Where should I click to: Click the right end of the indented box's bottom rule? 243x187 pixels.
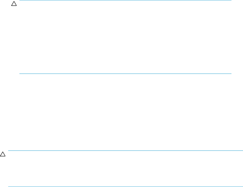click(x=230, y=74)
